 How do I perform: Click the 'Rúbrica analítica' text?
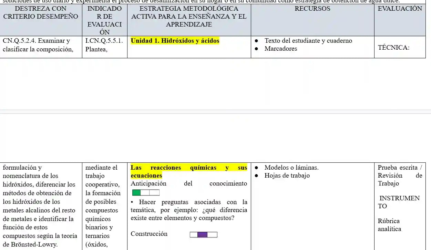(x=389, y=225)
